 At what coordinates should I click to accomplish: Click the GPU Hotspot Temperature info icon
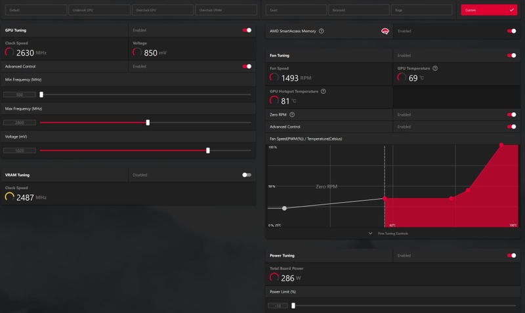[323, 91]
